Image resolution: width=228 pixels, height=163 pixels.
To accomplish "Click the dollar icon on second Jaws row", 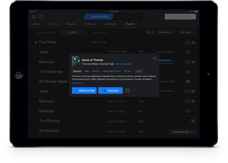I will pyautogui.click(x=193, y=91).
